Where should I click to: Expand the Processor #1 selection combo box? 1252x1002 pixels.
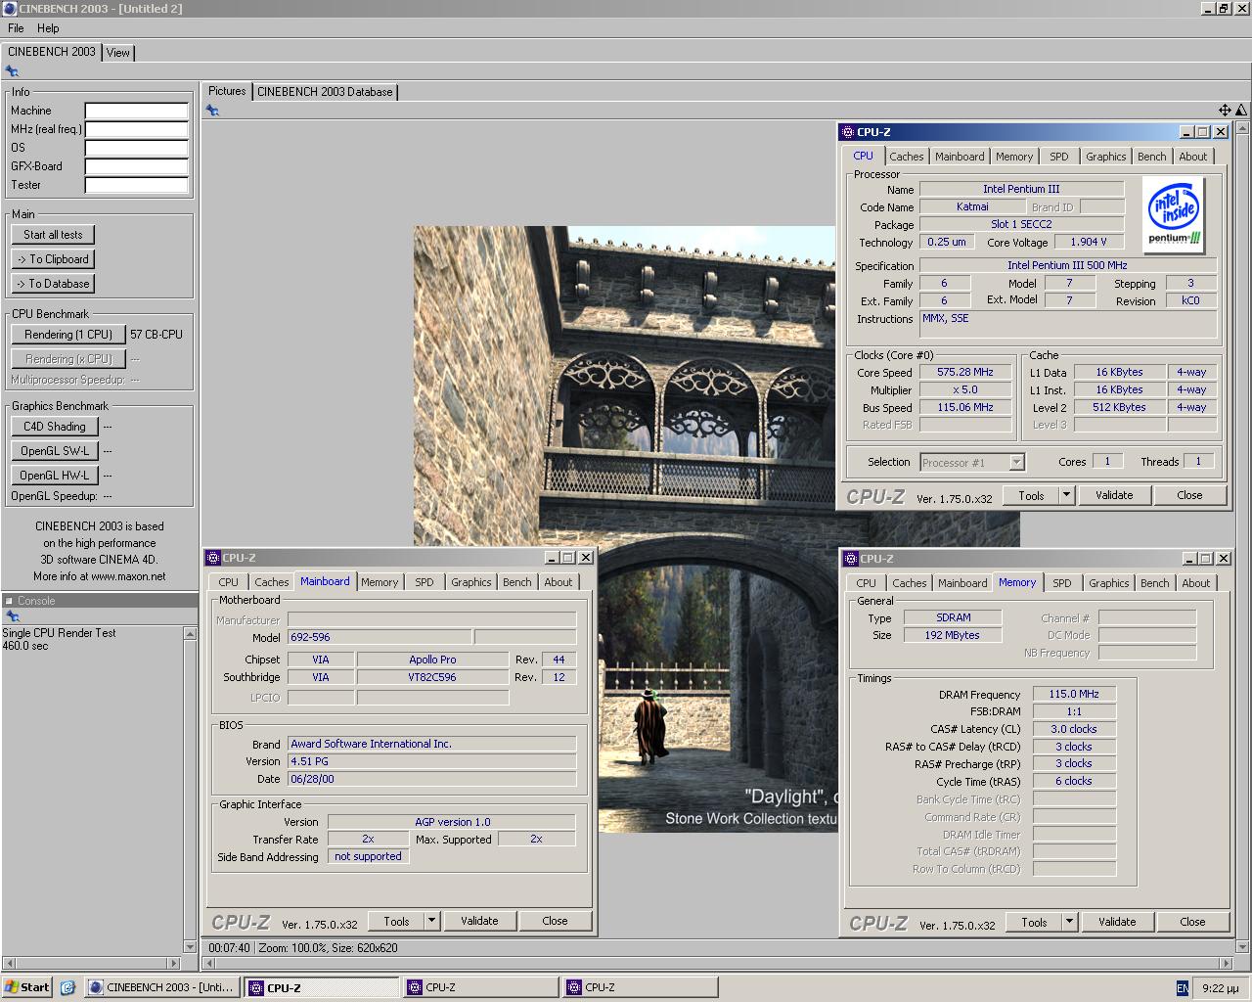click(1016, 463)
